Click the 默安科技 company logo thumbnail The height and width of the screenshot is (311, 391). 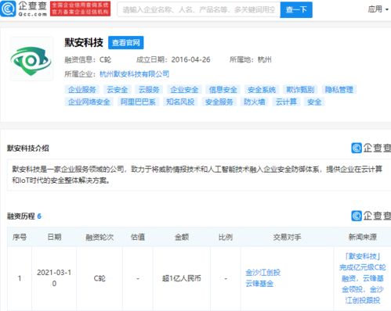[x=31, y=59]
